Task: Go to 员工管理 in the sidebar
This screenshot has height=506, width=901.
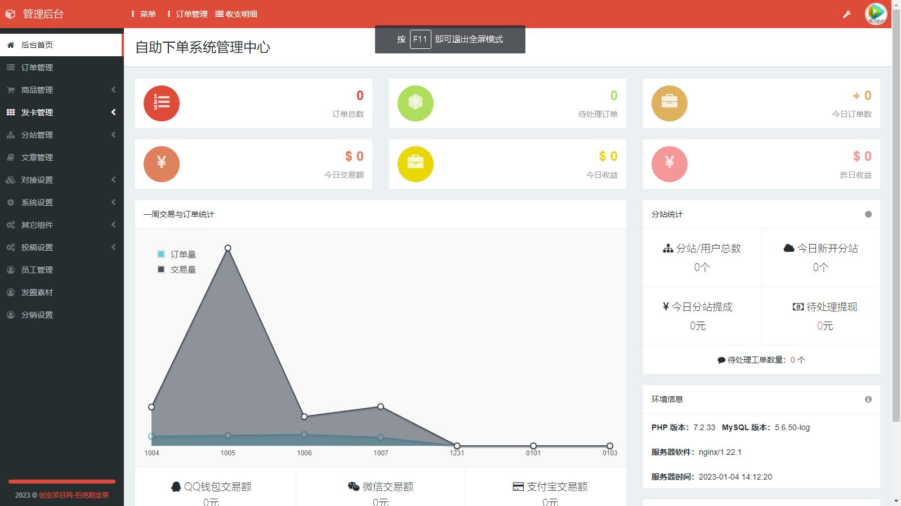Action: point(37,270)
